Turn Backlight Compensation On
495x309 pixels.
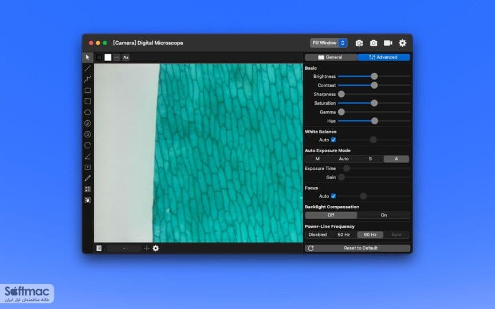(383, 215)
